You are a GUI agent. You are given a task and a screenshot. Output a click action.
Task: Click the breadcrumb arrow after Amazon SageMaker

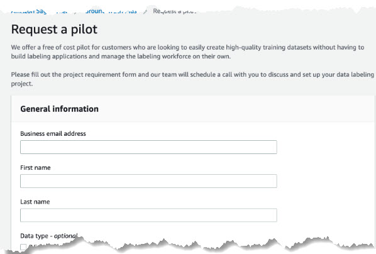click(x=75, y=11)
